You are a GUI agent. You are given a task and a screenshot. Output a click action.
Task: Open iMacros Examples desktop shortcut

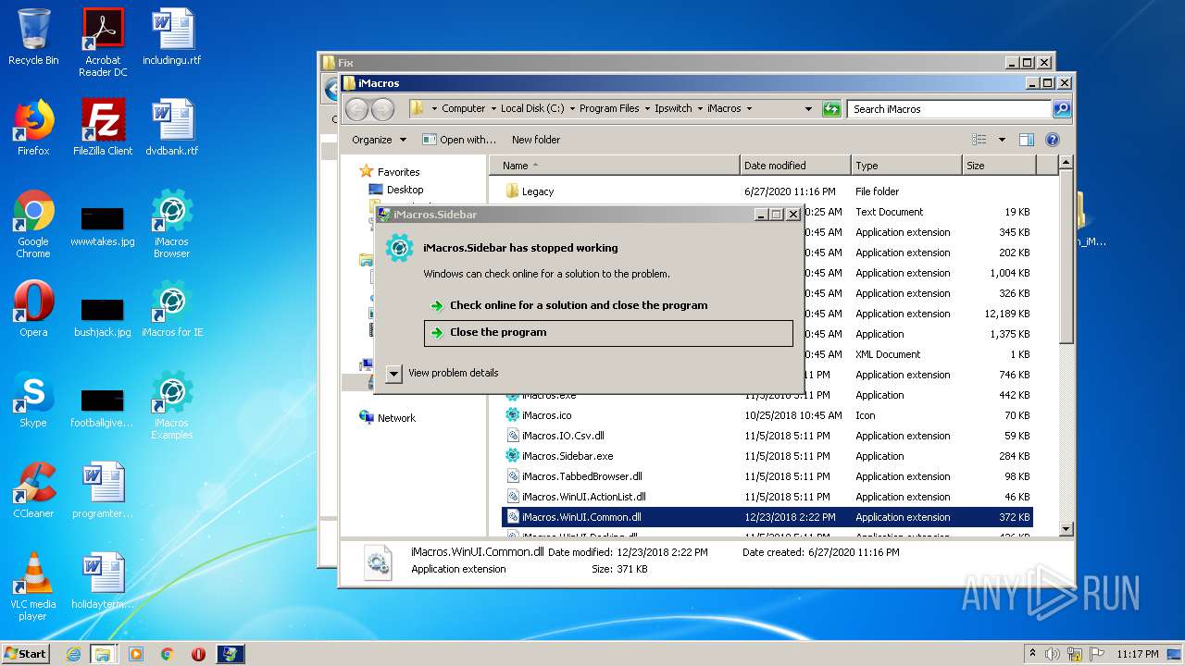coord(172,405)
